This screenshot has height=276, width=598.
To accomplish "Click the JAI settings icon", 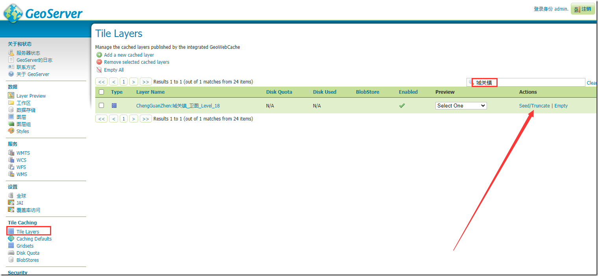I will (x=11, y=203).
